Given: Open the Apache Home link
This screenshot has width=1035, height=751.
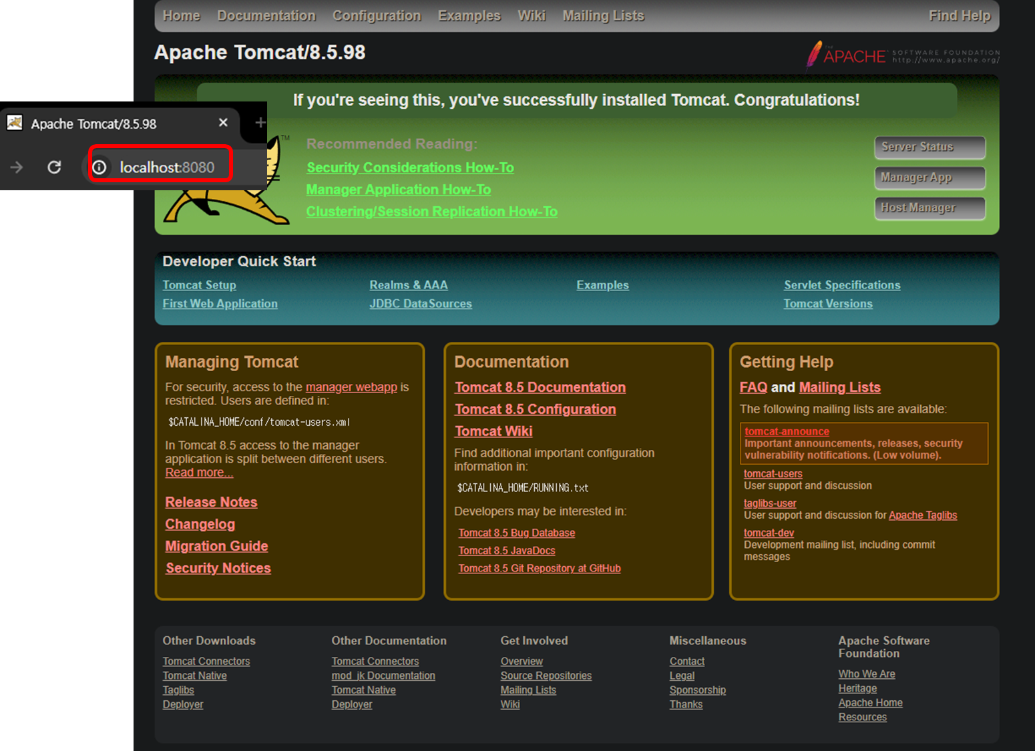Looking at the screenshot, I should pyautogui.click(x=871, y=703).
